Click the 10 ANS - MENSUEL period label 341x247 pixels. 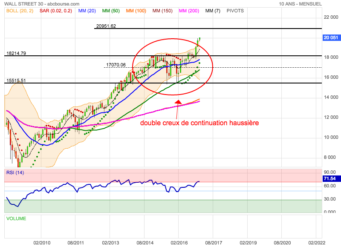(300, 4)
